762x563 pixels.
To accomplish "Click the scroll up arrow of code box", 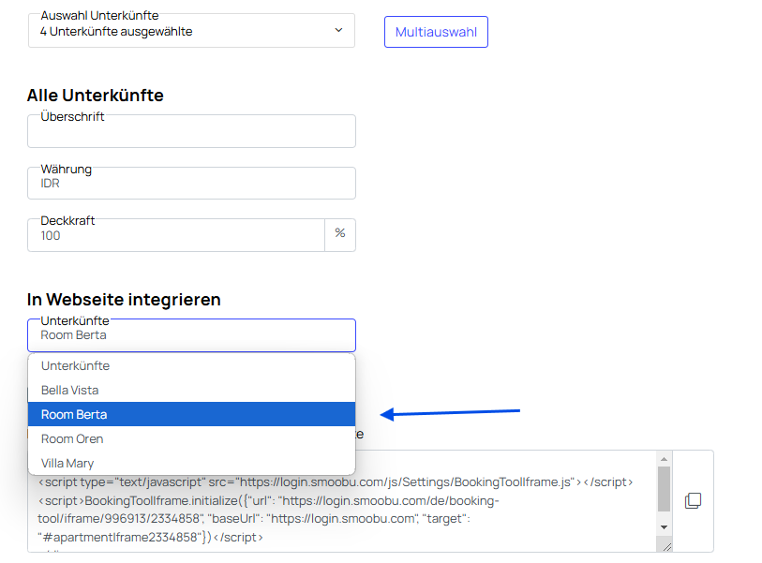I will [664, 459].
